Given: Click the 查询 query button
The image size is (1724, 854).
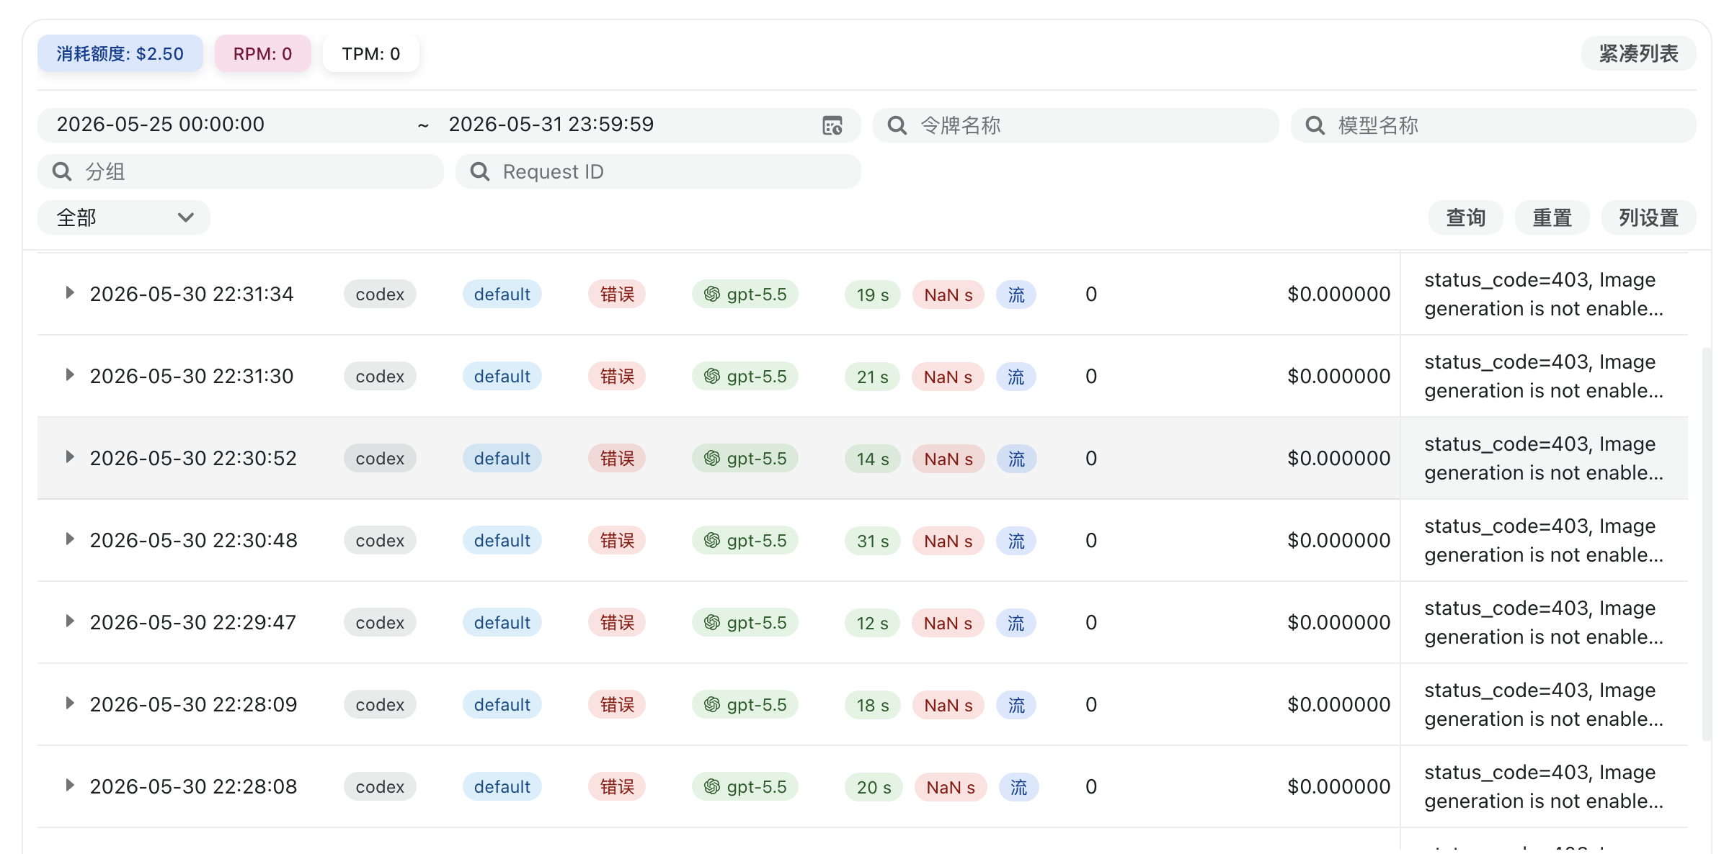Looking at the screenshot, I should coord(1465,217).
